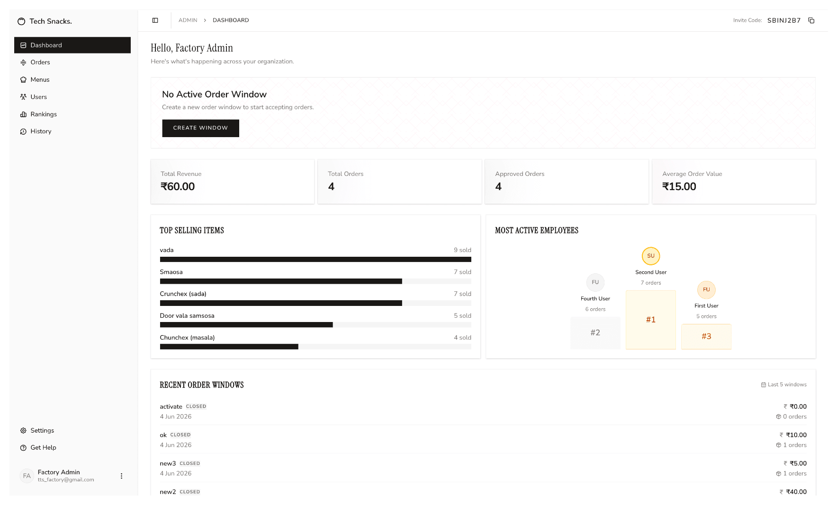Image resolution: width=837 pixels, height=505 pixels.
Task: Copy the invite code icon
Action: tap(811, 20)
